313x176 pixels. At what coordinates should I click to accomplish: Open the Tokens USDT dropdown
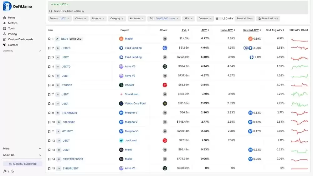click(59, 18)
